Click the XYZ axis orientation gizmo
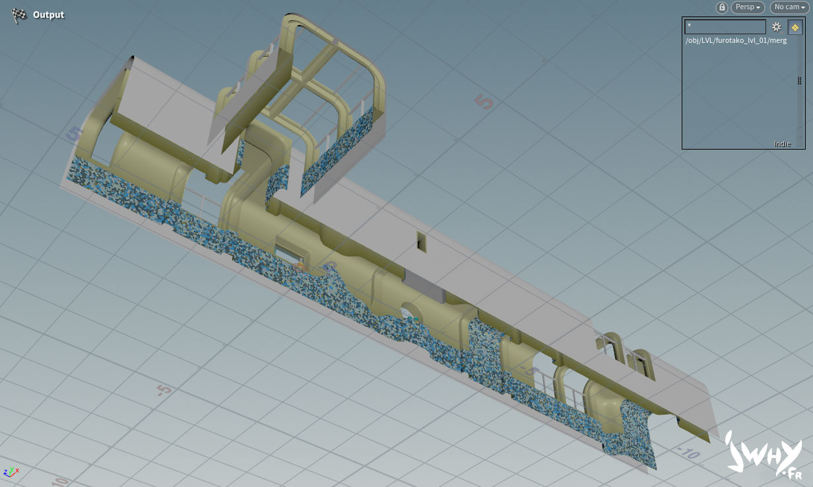 11,472
